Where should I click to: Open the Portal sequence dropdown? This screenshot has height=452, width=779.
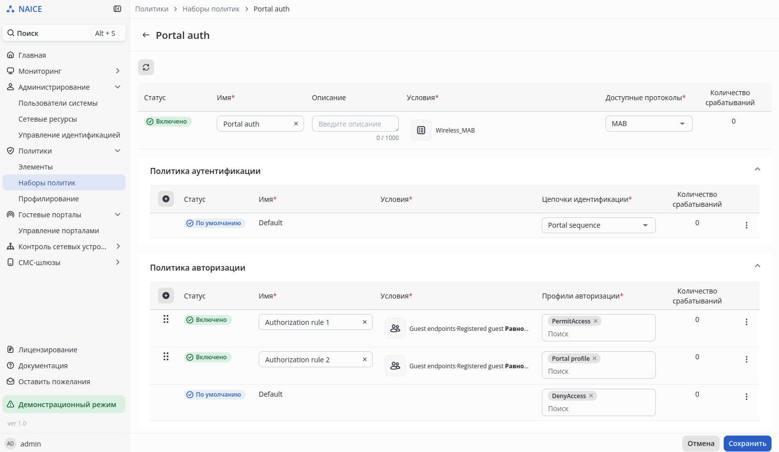point(598,225)
